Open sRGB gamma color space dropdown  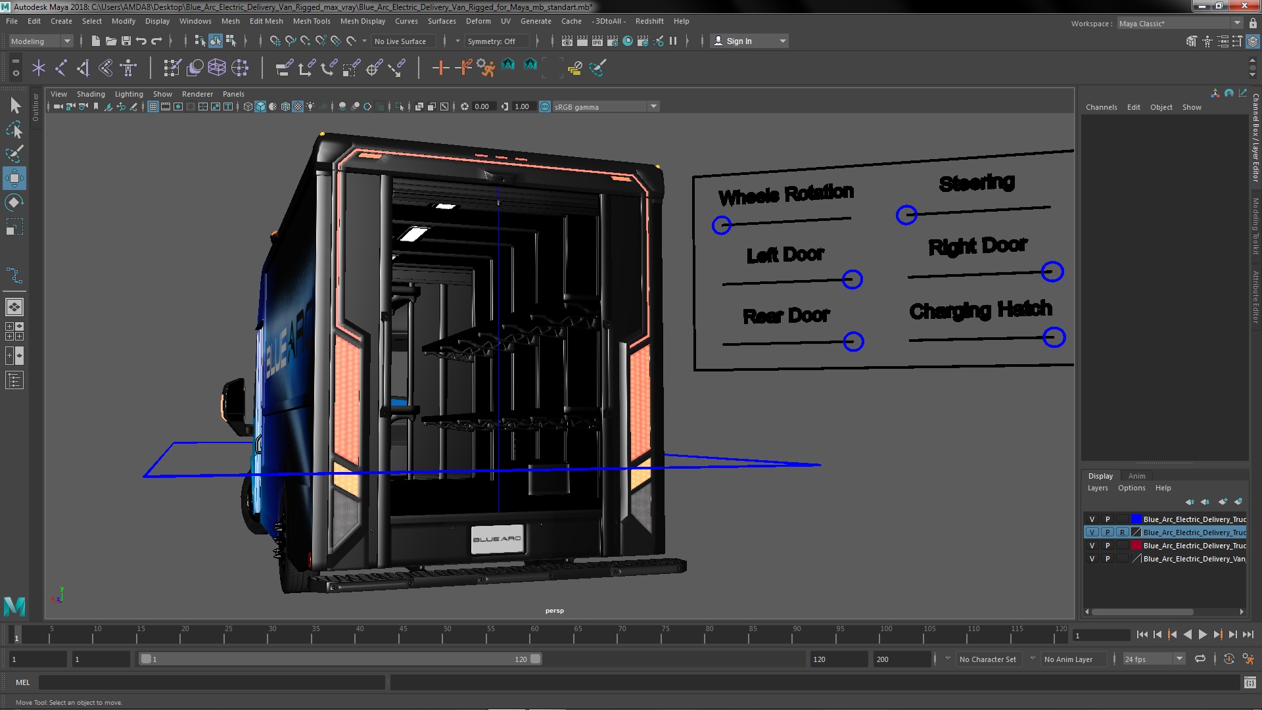tap(653, 106)
